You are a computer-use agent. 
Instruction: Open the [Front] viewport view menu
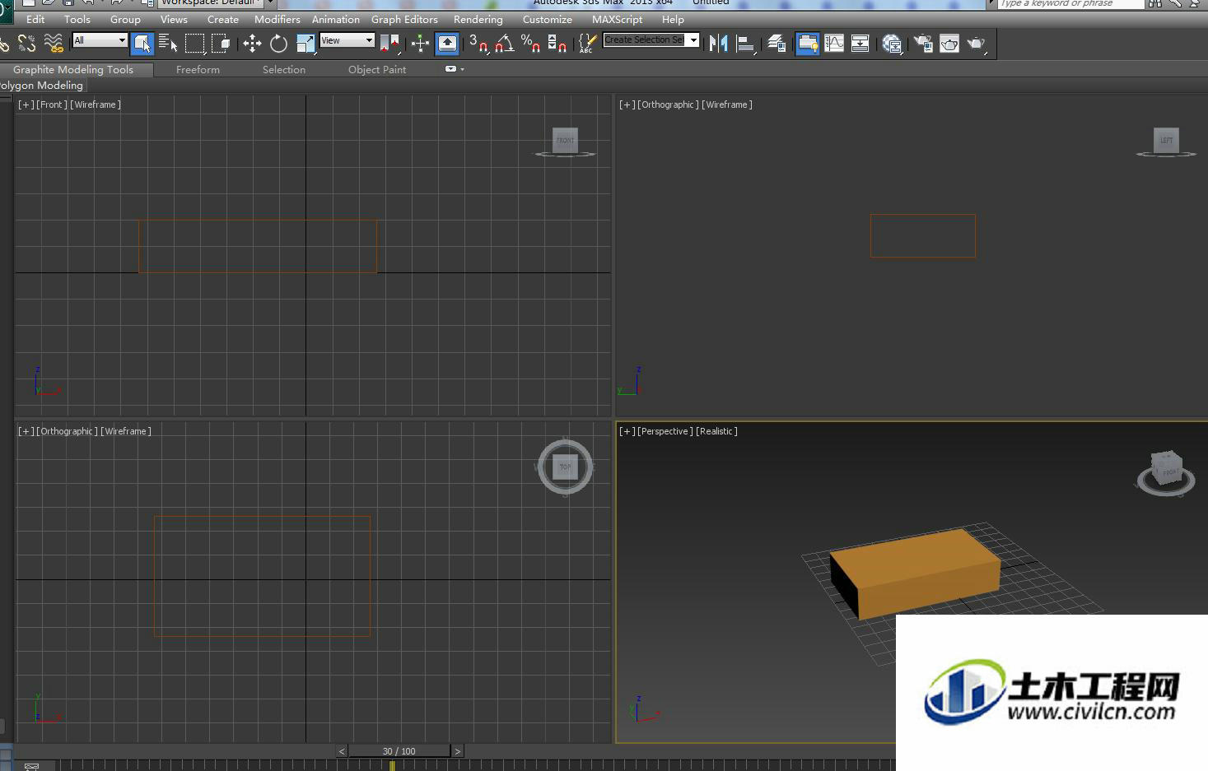[52, 105]
